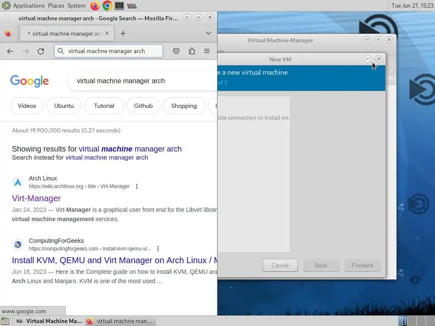Open the Places menu

(56, 6)
